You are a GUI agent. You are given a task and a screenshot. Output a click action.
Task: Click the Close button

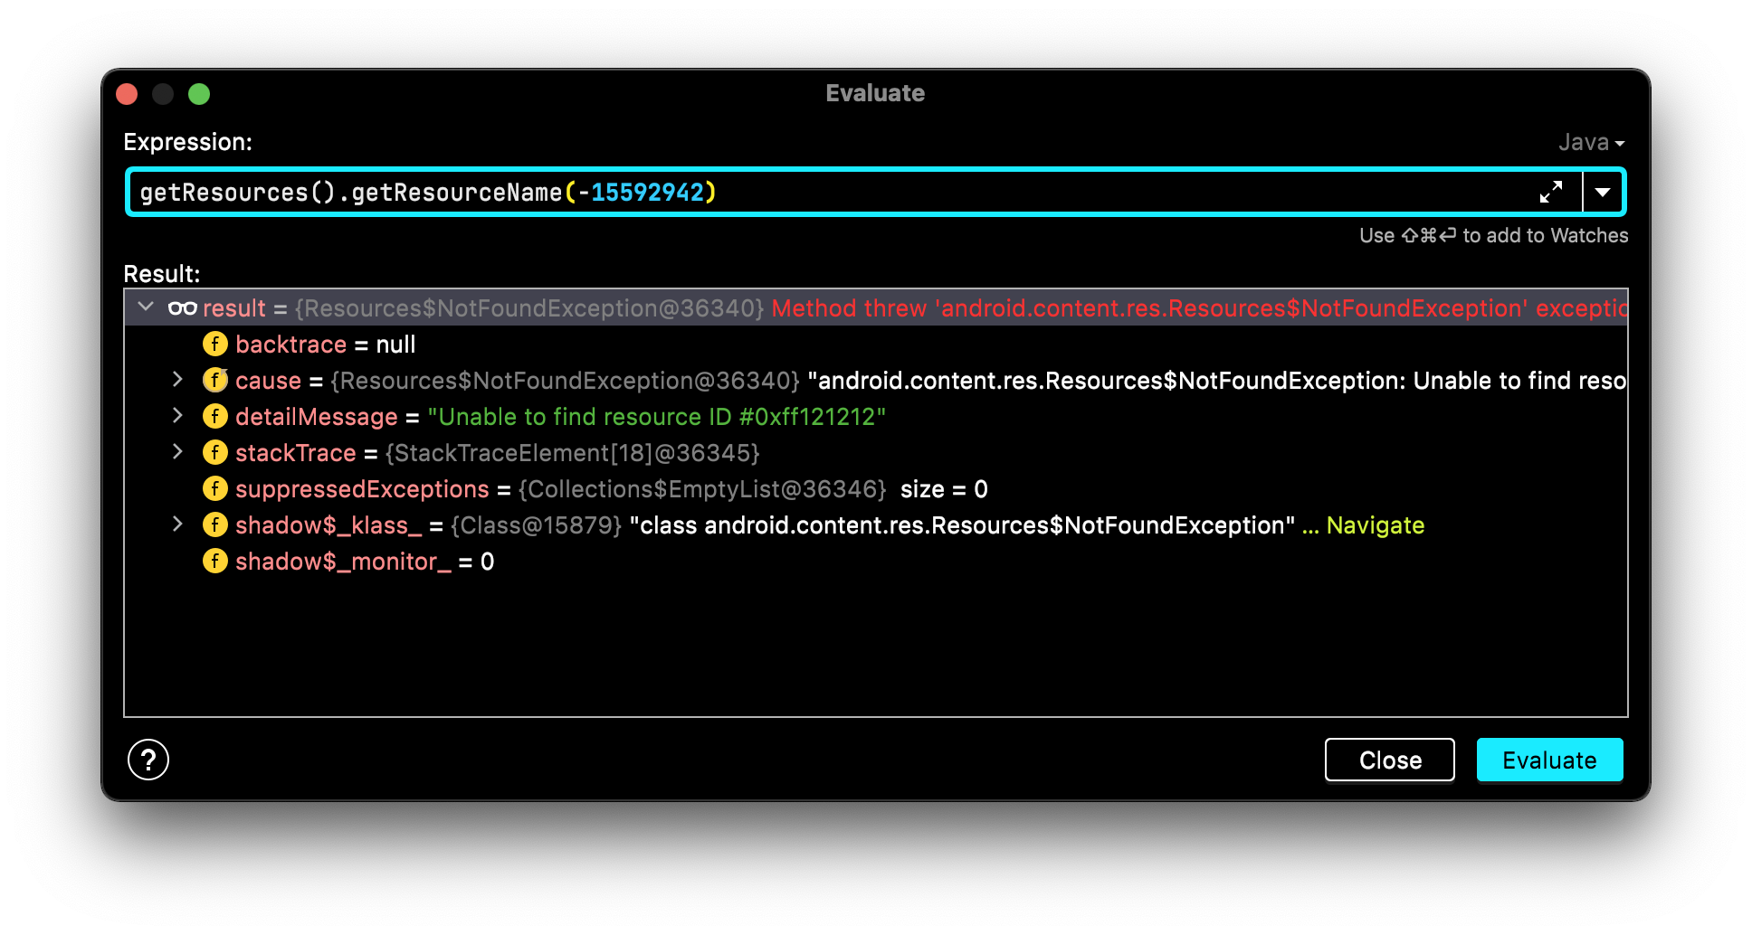pos(1390,760)
